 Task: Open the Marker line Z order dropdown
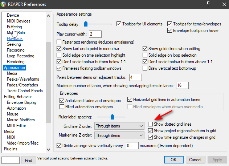[119, 135]
